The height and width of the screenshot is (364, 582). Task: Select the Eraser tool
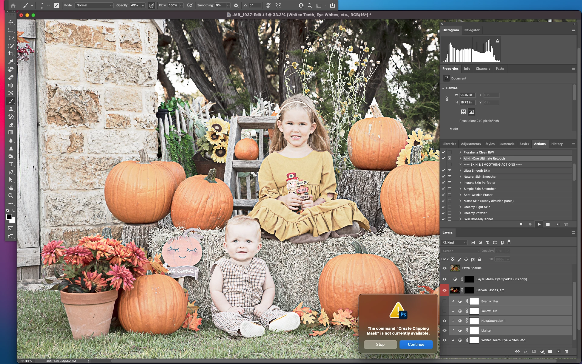point(11,125)
